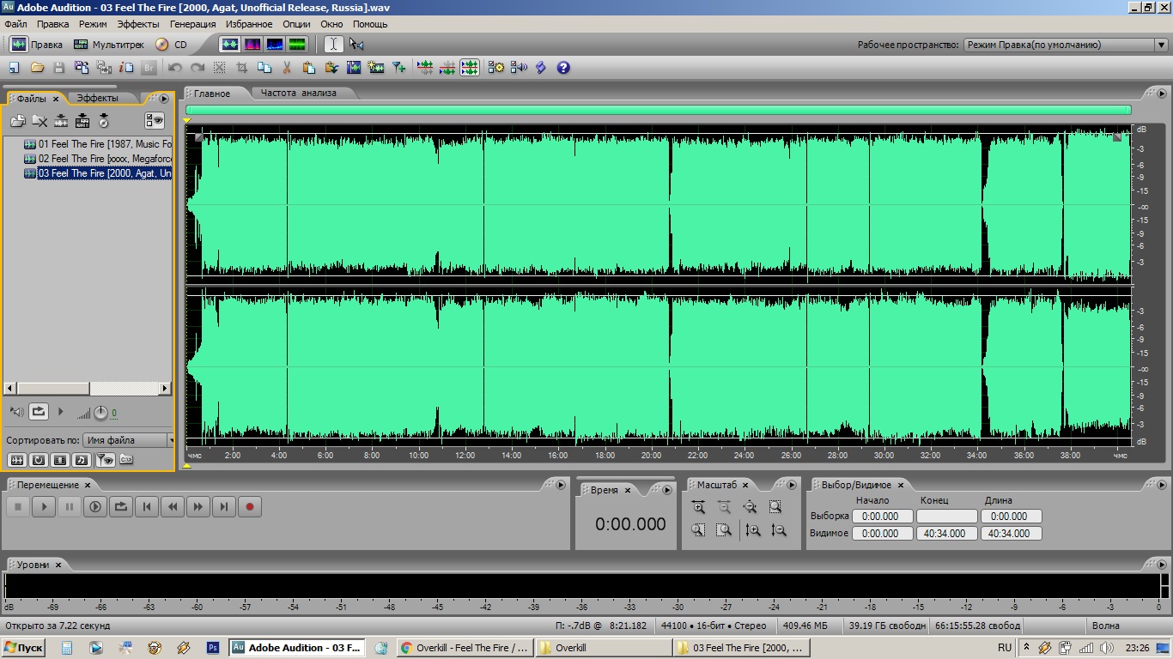The height and width of the screenshot is (659, 1173).
Task: Switch to Мультитрек view button
Action: [107, 45]
